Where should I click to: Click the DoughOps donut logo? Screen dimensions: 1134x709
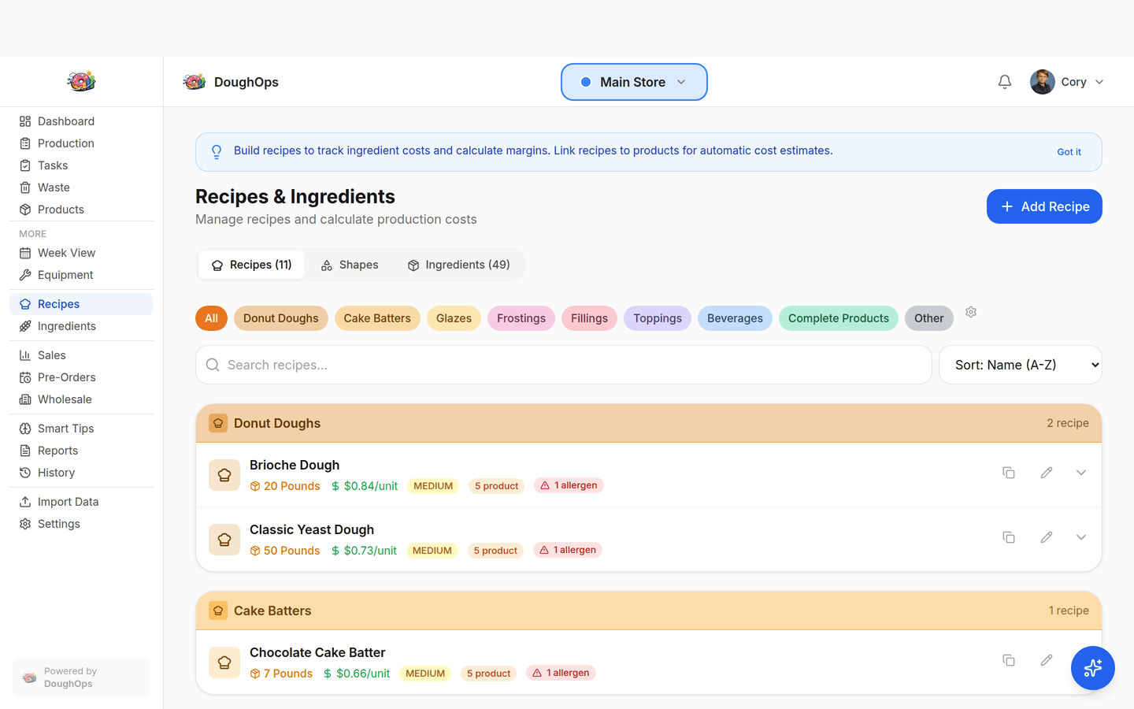pos(194,81)
